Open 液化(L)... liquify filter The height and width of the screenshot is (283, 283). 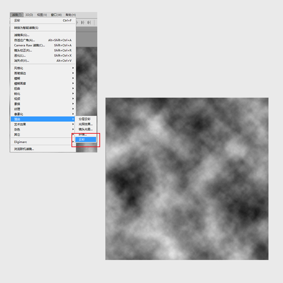point(43,56)
